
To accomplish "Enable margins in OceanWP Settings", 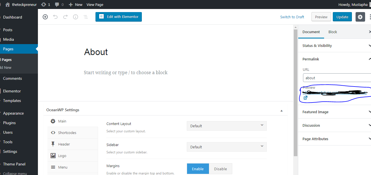I will [198, 169].
